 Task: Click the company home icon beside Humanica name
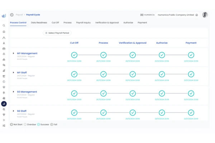pyautogui.click(x=197, y=15)
